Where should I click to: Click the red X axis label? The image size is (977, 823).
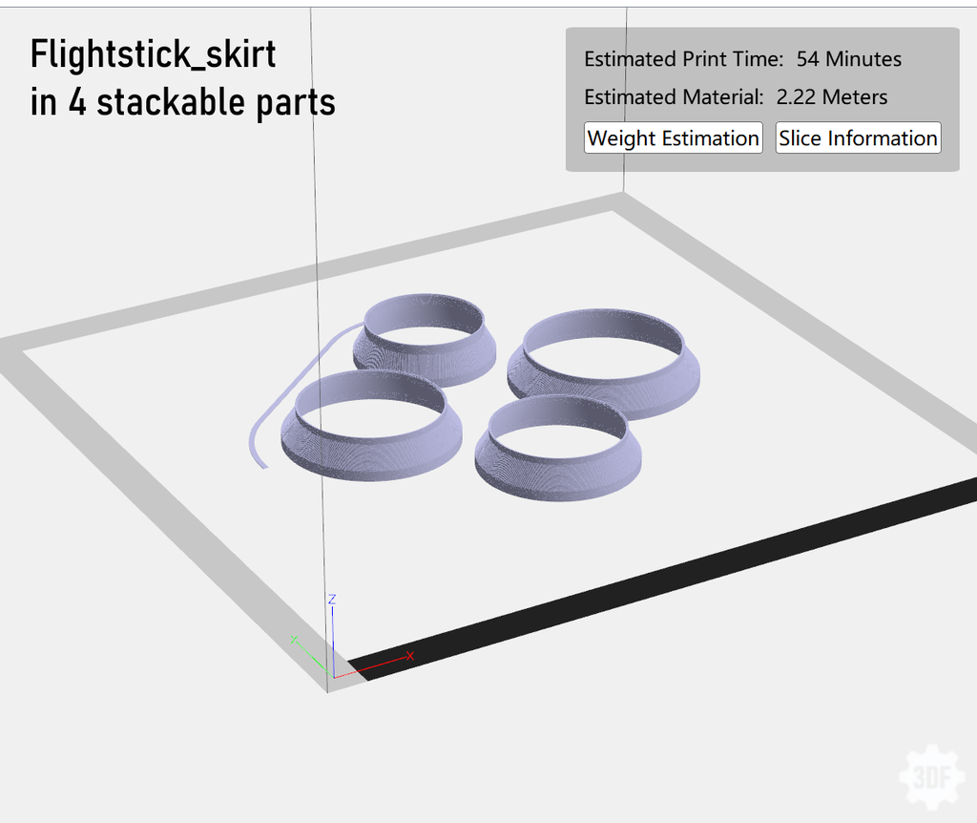[x=410, y=656]
